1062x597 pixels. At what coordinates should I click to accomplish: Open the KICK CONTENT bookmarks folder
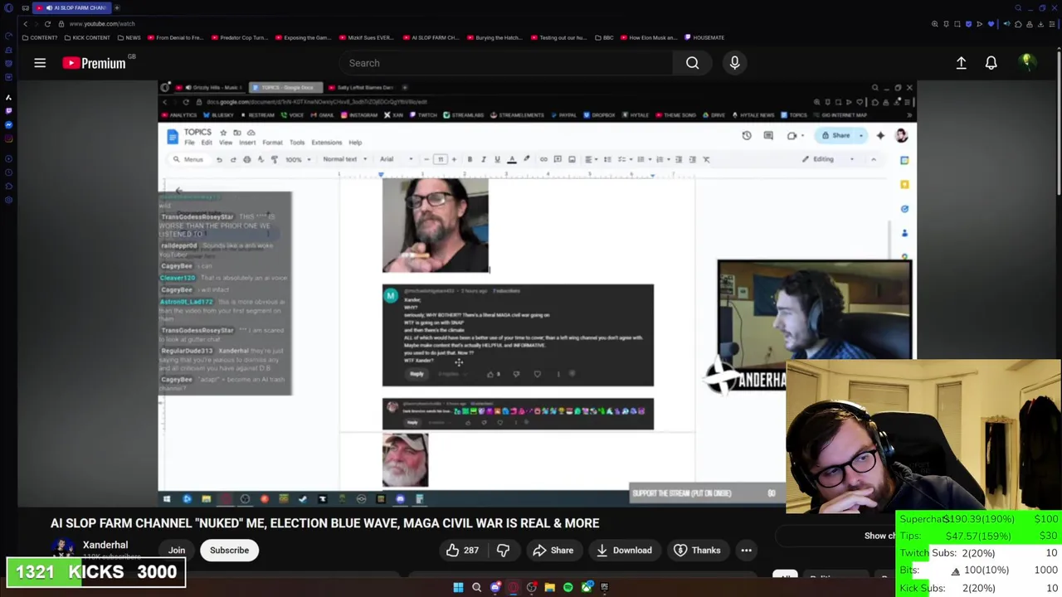[x=87, y=37]
